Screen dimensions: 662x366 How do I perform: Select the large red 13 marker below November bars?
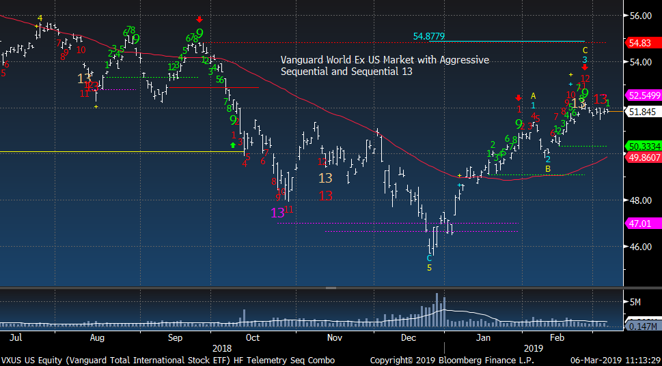point(325,196)
